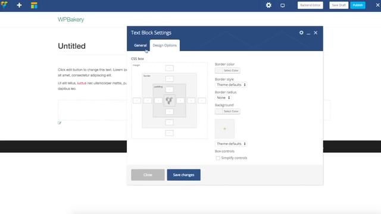This screenshot has width=381, height=214.
Task: Click the border right input field
Action: click(191, 100)
